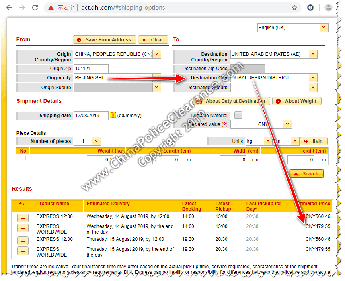Click the Declared value input

click(244, 124)
